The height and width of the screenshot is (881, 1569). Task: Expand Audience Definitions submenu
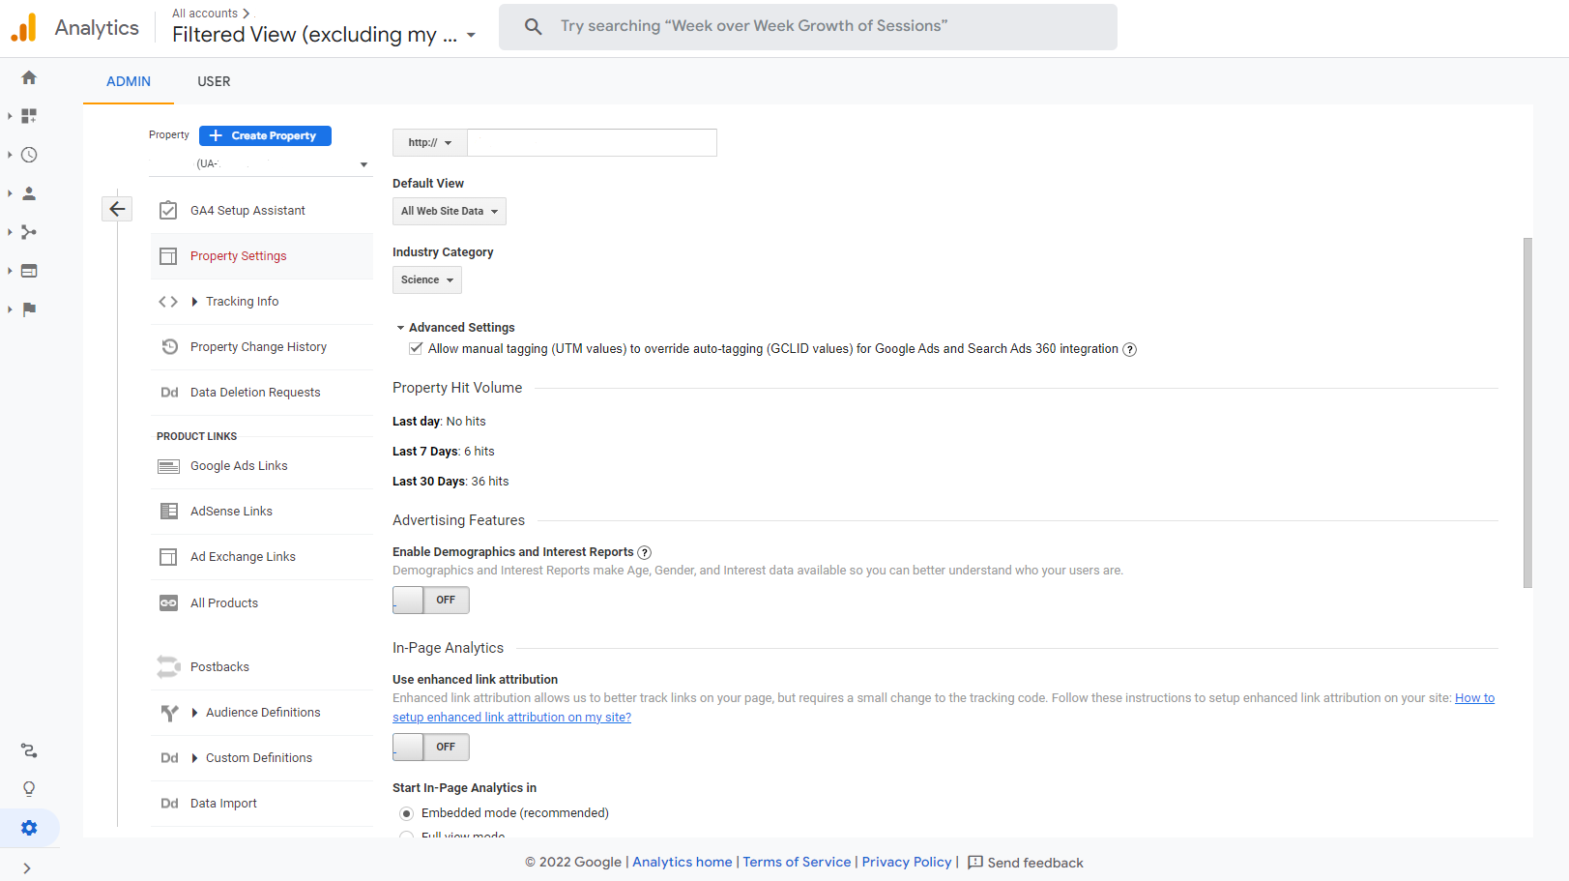click(x=195, y=713)
